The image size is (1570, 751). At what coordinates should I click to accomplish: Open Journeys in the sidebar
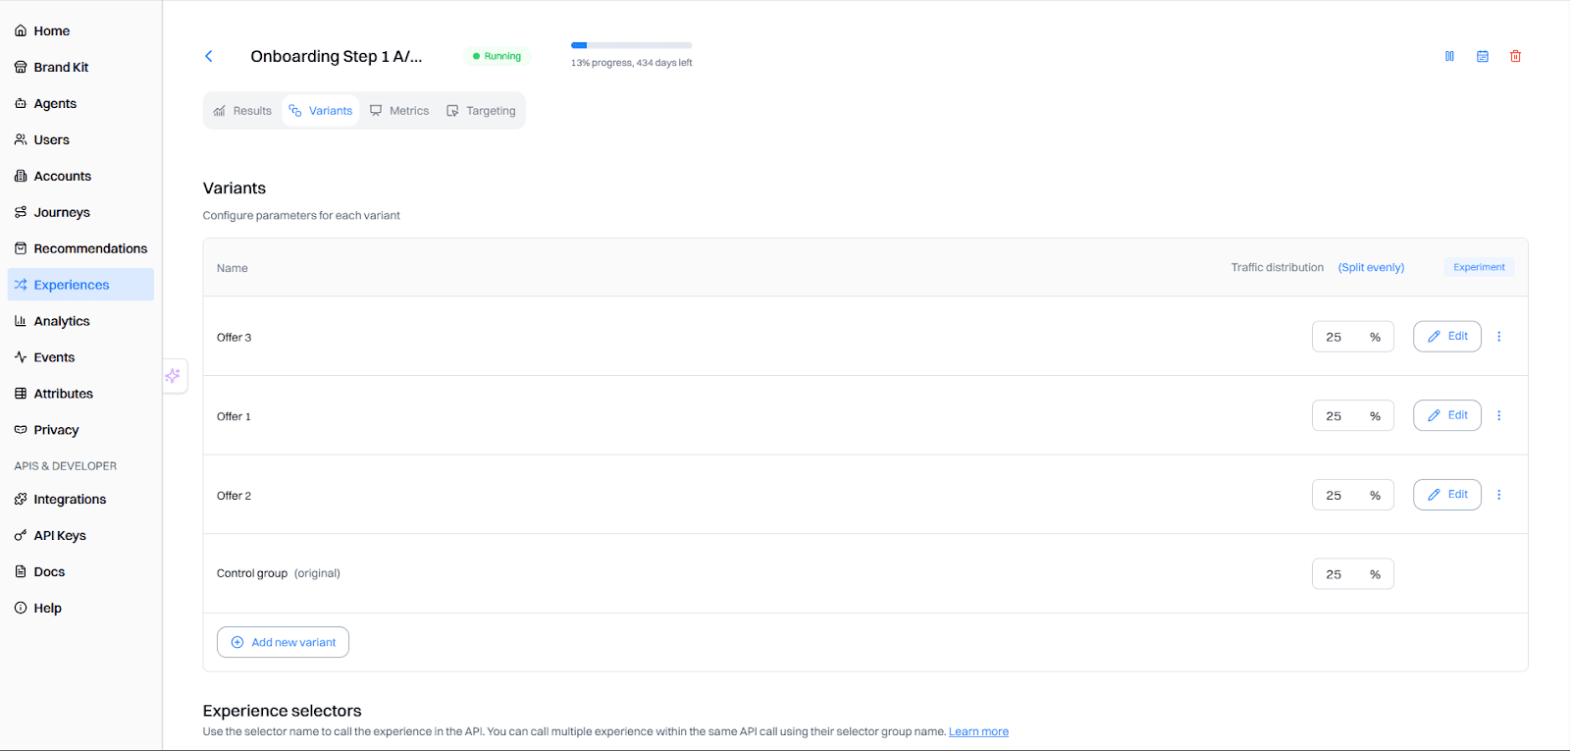80,212
